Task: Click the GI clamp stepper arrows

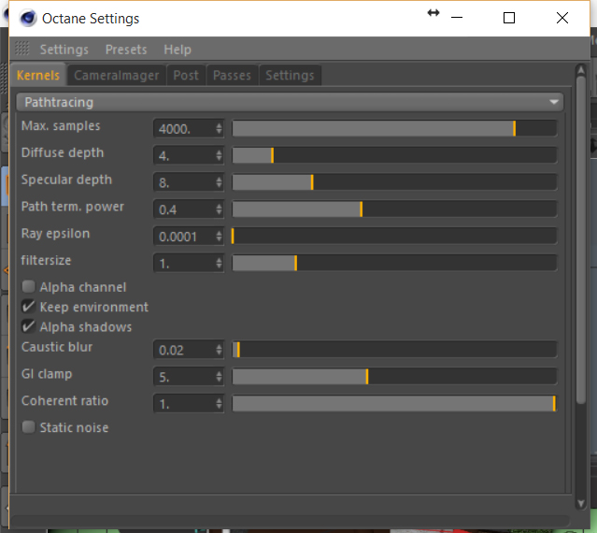Action: pos(219,377)
